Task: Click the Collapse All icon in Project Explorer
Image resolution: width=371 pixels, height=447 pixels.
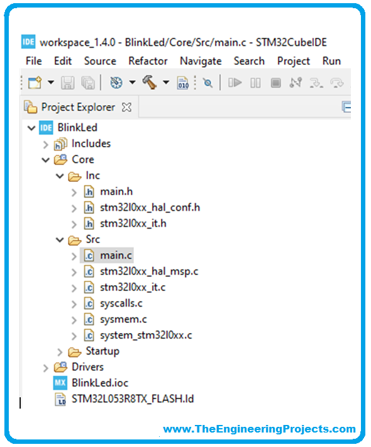Action: (346, 107)
